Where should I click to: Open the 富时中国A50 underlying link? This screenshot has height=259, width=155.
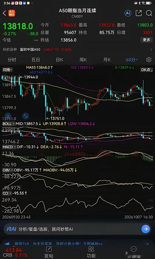pos(30,49)
